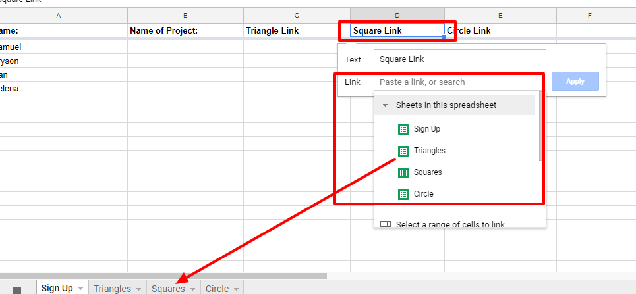636x294 pixels.
Task: Open dropdown arrow on Circle tab
Action: (236, 289)
